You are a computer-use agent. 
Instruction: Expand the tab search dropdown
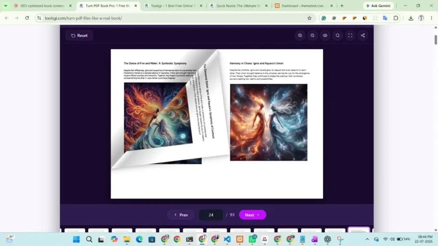(6, 6)
